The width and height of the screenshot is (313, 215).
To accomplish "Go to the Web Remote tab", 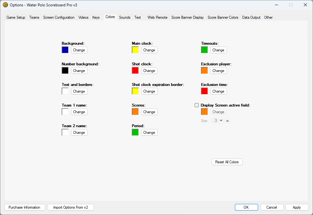I will coord(157,17).
